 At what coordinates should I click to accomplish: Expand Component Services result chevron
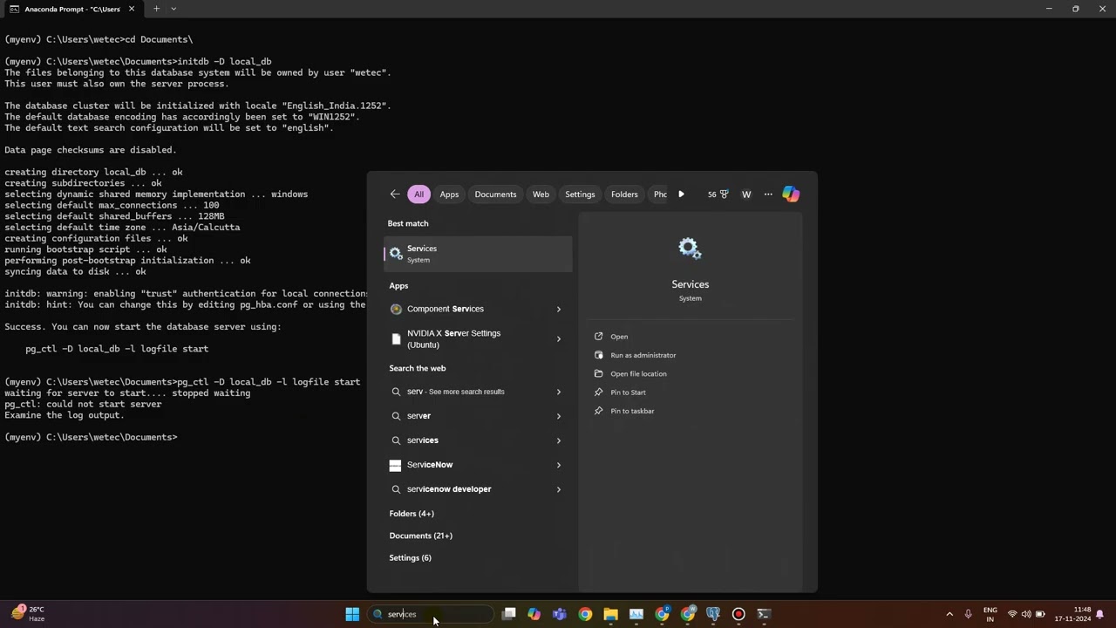559,309
